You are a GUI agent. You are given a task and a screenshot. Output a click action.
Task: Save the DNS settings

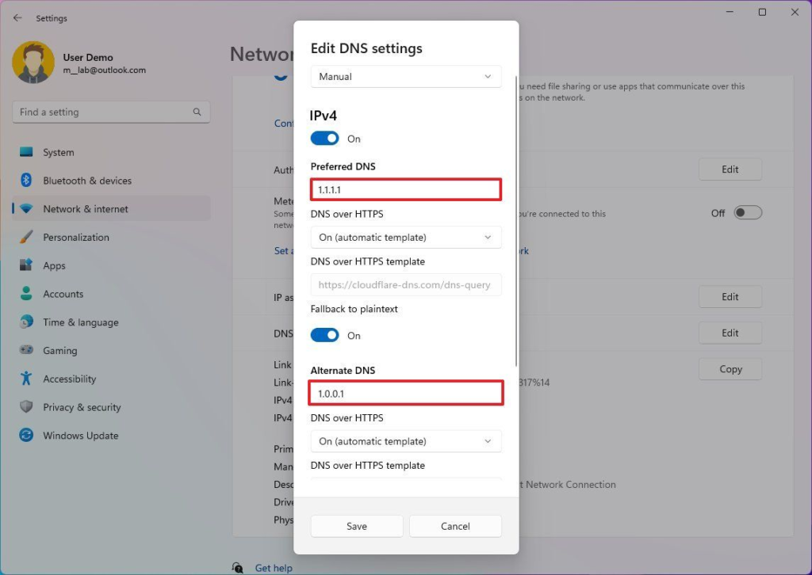tap(357, 526)
